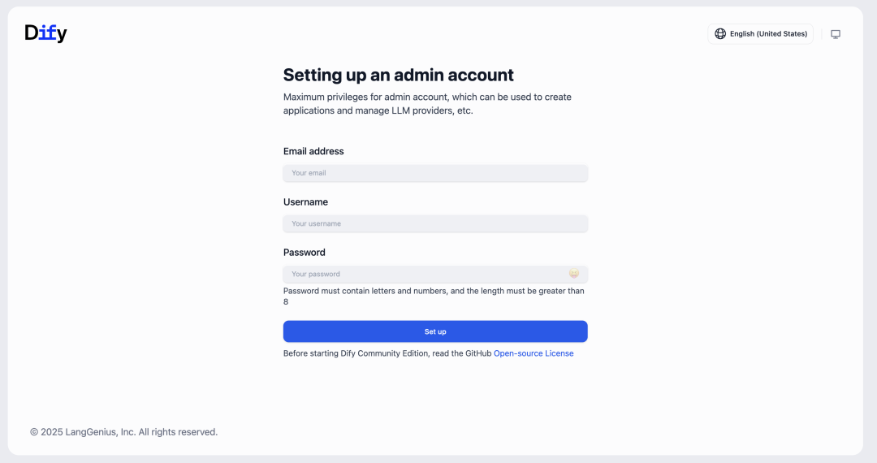Select the Password input field

click(x=422, y=274)
